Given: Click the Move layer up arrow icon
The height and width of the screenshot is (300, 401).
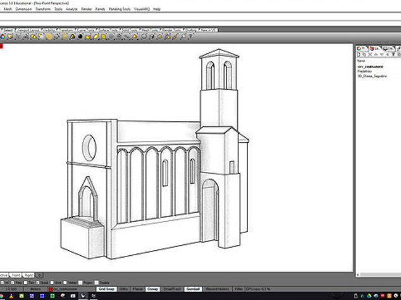Looking at the screenshot, I should point(376,54).
